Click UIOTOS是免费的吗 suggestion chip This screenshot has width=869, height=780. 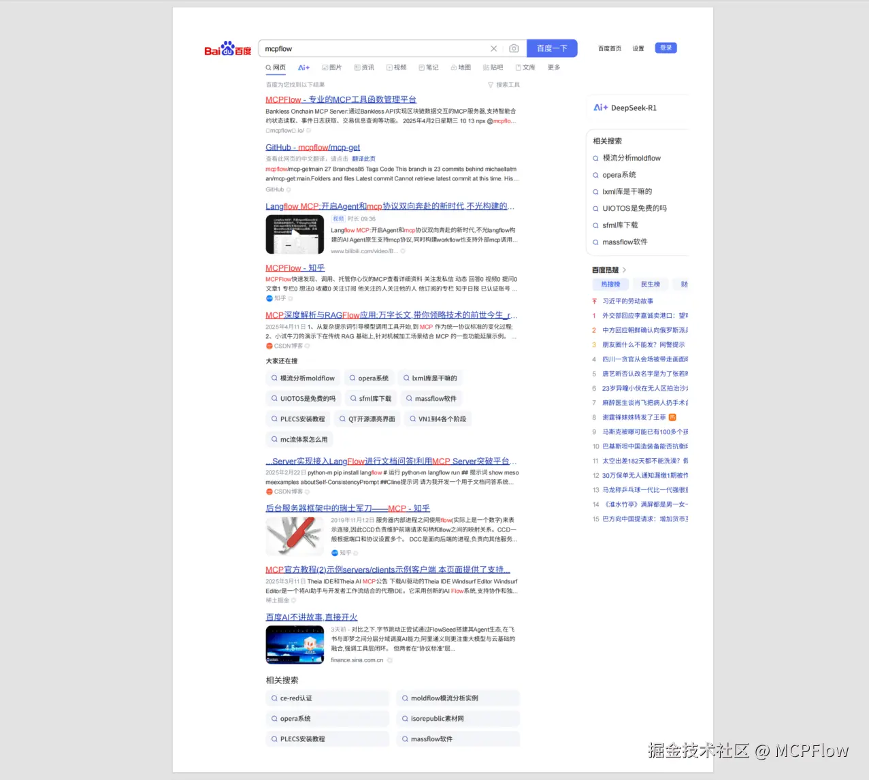[x=303, y=398]
